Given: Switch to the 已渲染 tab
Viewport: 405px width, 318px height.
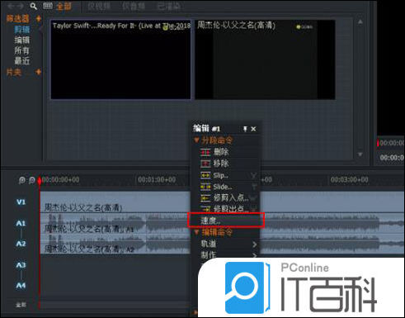Looking at the screenshot, I should coord(168,6).
